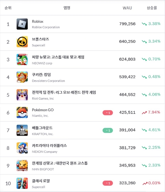The image size is (165, 192).
Task: Click Pokémon GO's red rank change badge
Action: [x=108, y=113]
